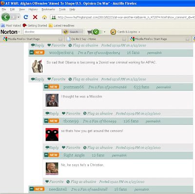
Task: Flag tbone99's comment as abusive
Action: point(98,148)
